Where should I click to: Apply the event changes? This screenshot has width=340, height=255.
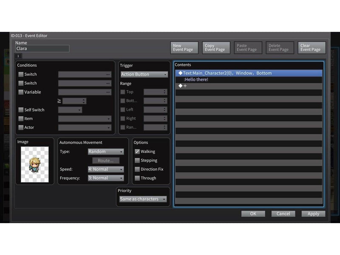[x=313, y=214]
